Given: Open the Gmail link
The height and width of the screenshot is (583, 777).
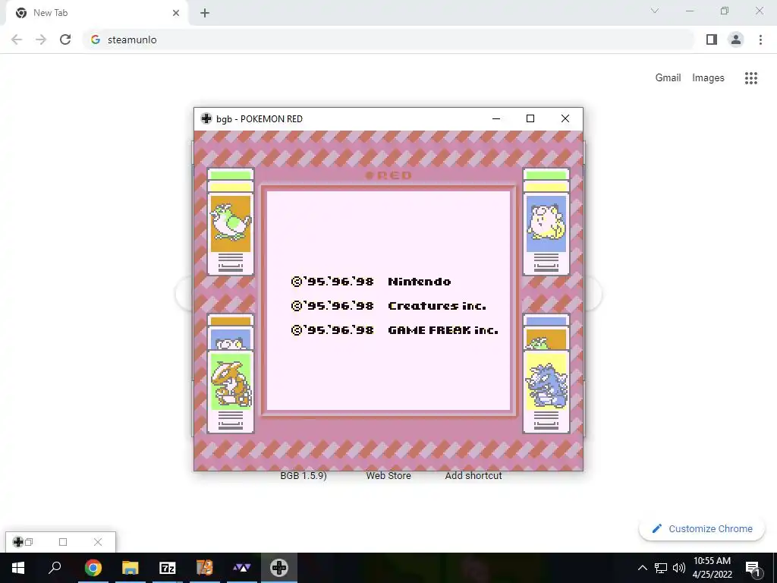Looking at the screenshot, I should [x=668, y=78].
